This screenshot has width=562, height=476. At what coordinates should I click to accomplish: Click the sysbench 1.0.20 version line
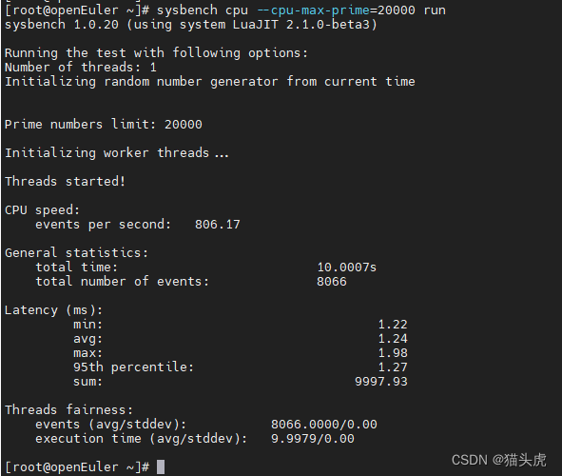point(191,25)
